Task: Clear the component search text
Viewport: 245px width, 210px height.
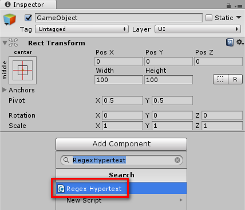Action: pyautogui.click(x=177, y=160)
